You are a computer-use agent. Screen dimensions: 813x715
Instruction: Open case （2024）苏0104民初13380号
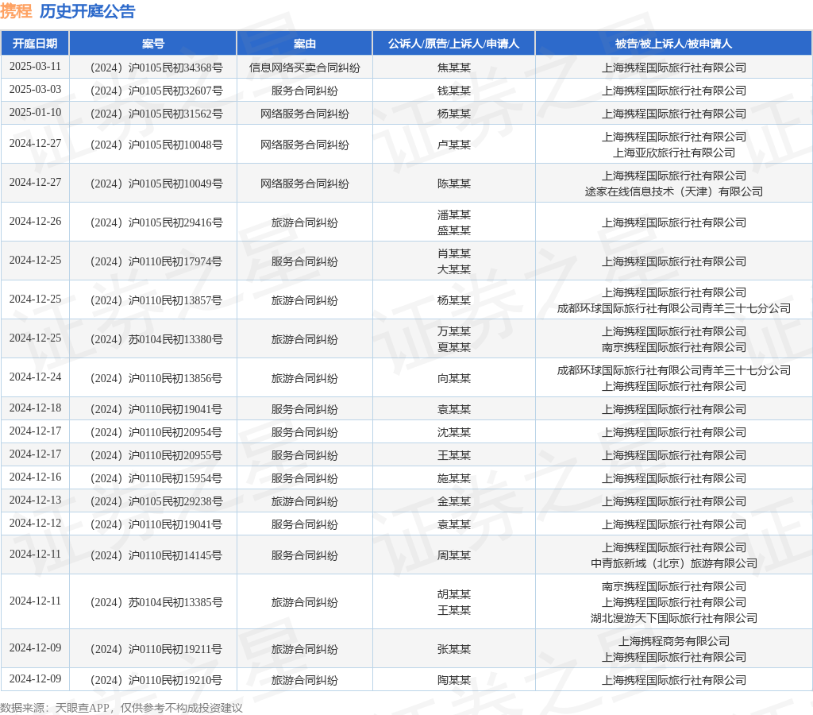(x=153, y=339)
